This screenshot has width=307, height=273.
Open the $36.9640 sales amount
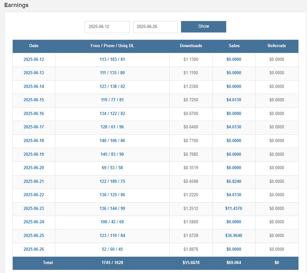(x=234, y=235)
